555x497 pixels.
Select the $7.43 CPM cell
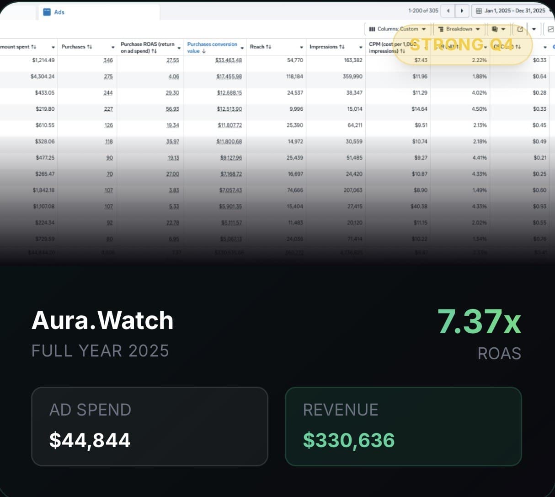(x=421, y=60)
